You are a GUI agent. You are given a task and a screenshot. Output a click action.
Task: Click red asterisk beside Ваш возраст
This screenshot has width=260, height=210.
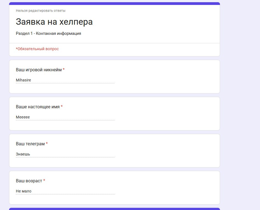44,180
